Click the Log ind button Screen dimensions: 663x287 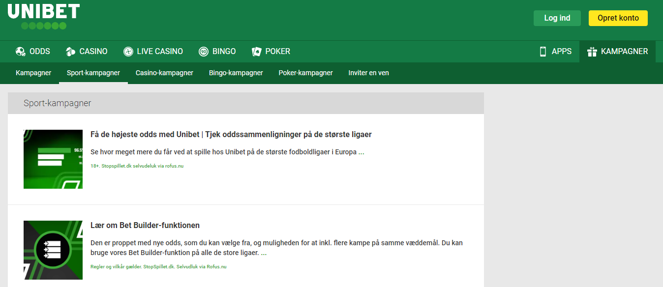[557, 18]
